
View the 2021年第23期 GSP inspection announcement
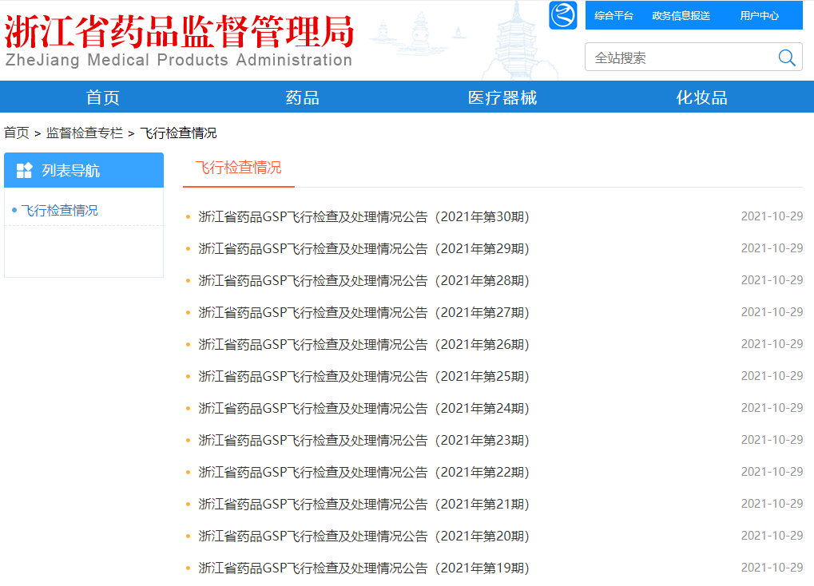(363, 441)
